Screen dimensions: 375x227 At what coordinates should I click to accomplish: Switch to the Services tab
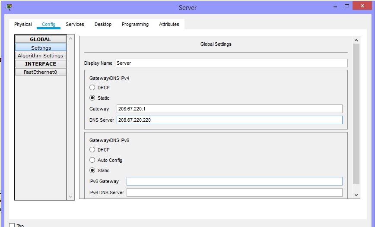[x=75, y=24]
